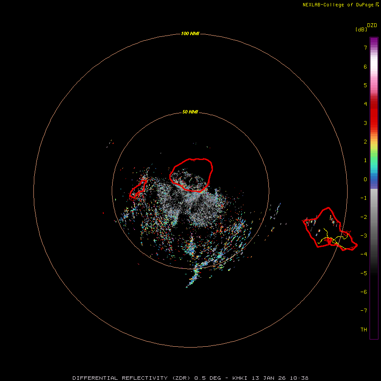
Task: Click the 3 value on the color scale
Action: point(365,123)
